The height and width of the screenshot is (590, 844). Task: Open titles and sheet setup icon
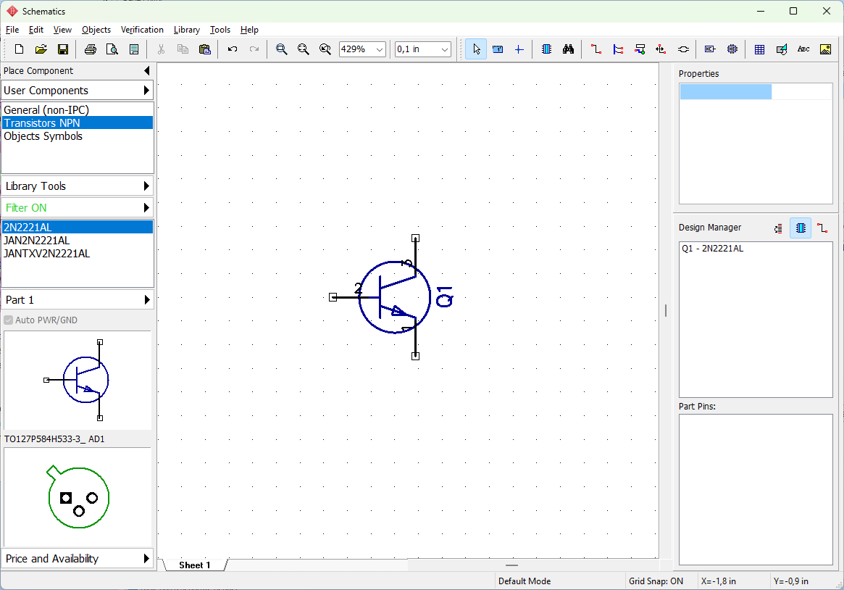(134, 49)
